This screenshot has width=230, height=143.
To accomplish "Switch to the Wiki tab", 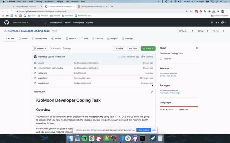I will pos(84,39).
